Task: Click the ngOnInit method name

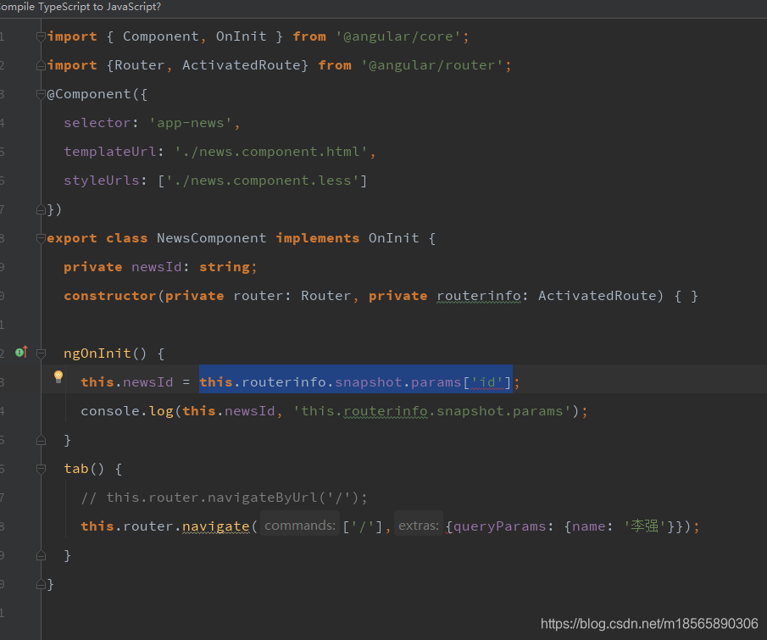Action: click(97, 353)
